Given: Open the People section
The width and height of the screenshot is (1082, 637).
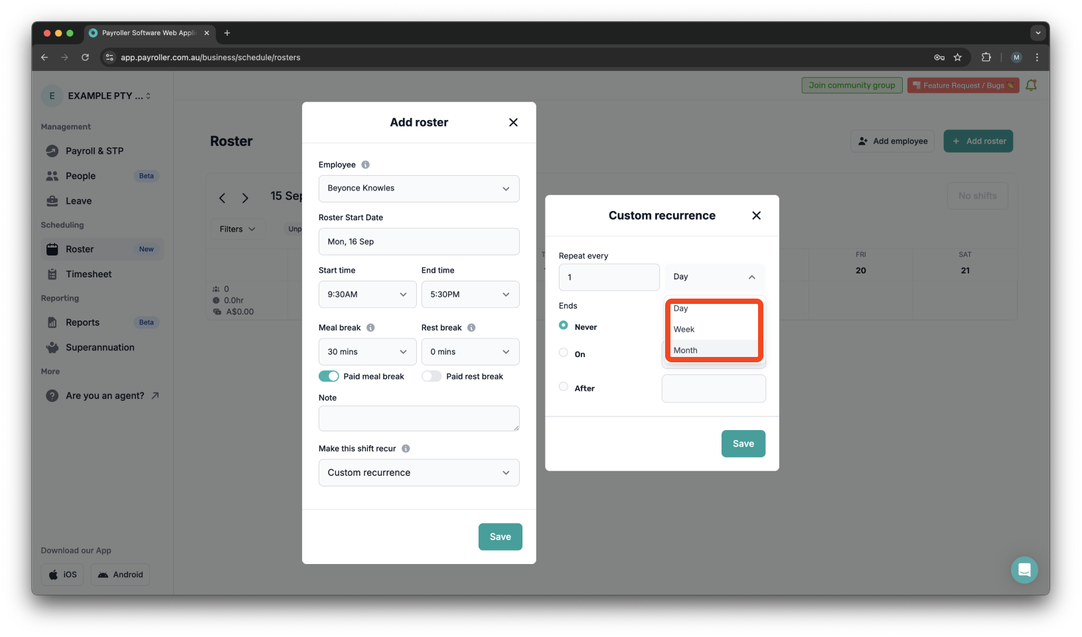Looking at the screenshot, I should (x=102, y=176).
